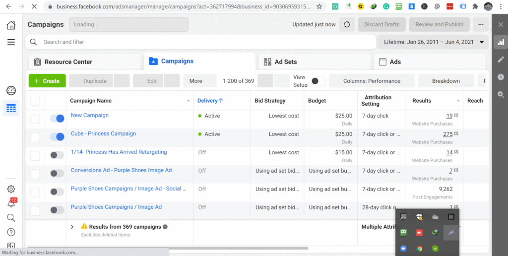
Task: Open the Columns: Performance dropdown
Action: click(x=372, y=81)
